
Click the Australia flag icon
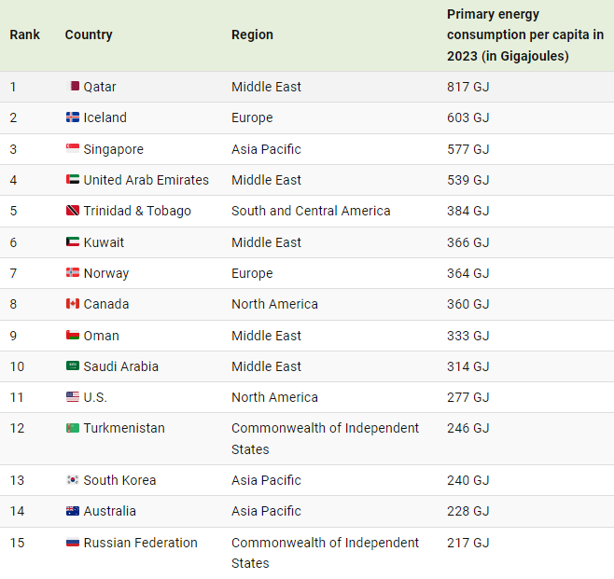[73, 511]
